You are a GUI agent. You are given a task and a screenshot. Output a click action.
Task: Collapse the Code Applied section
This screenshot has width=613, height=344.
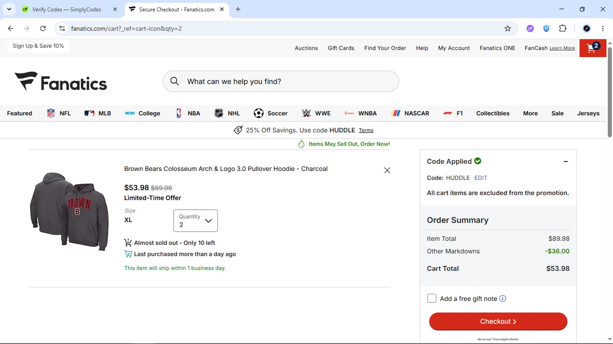tap(566, 162)
